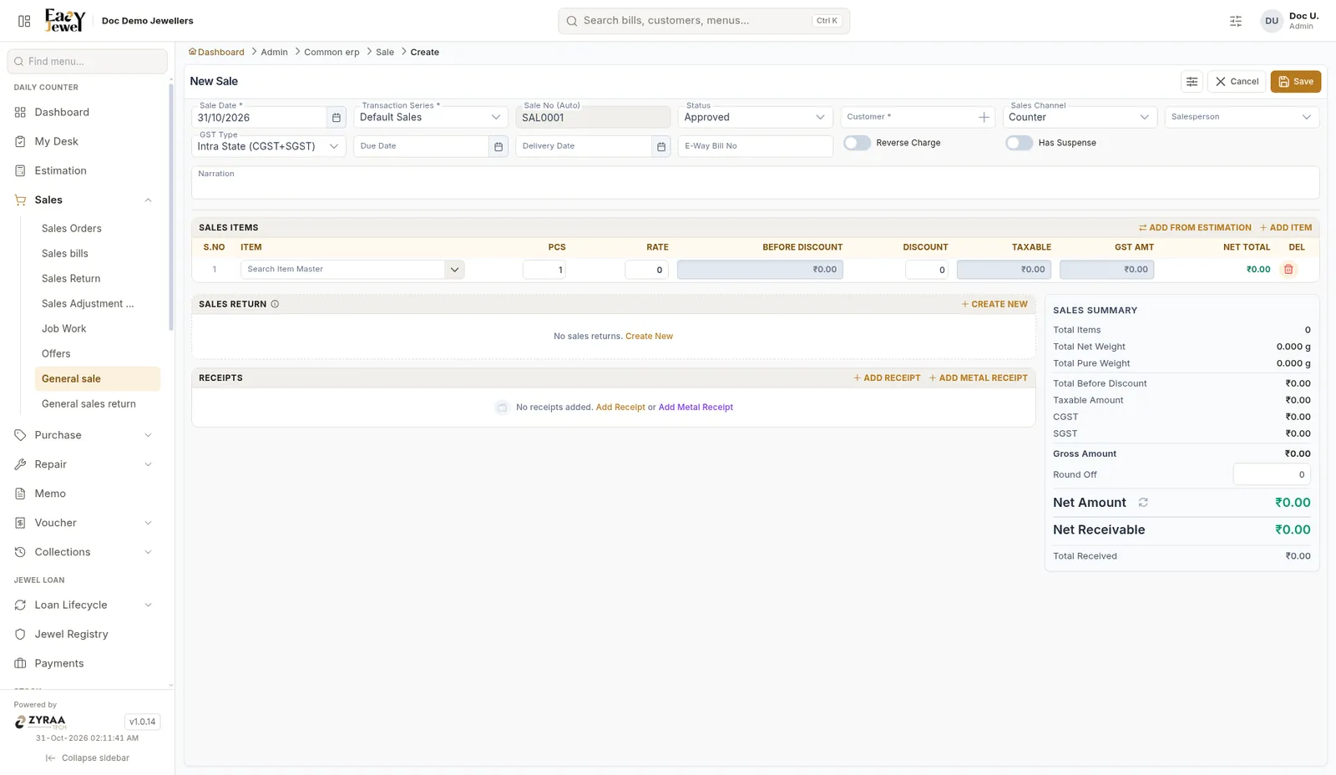Add a new customer with plus icon
The image size is (1336, 775).
[x=984, y=118]
